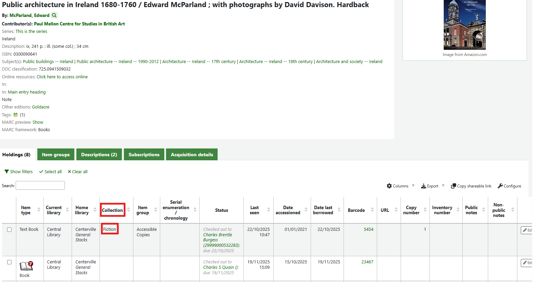
Task: Tick the checkbox for the Book item row
Action: tap(10, 262)
